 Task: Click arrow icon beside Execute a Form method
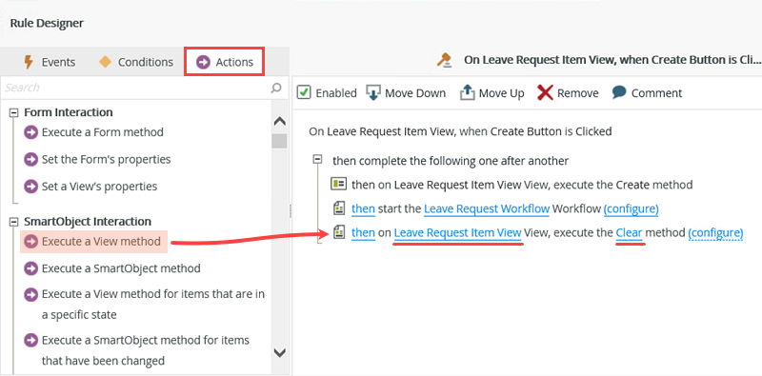31,132
